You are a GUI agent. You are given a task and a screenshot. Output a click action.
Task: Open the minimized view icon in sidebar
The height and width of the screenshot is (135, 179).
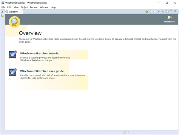click(x=2, y=16)
